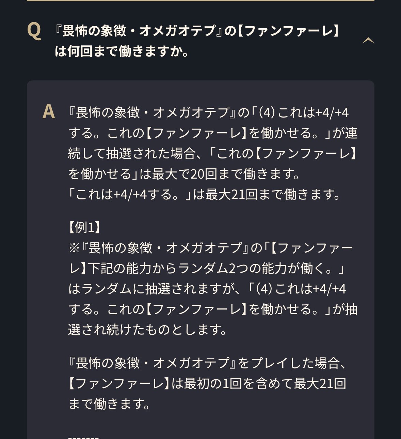The image size is (401, 439).
Task: Click the dashed separator at the card bottom
Action: coord(83,437)
